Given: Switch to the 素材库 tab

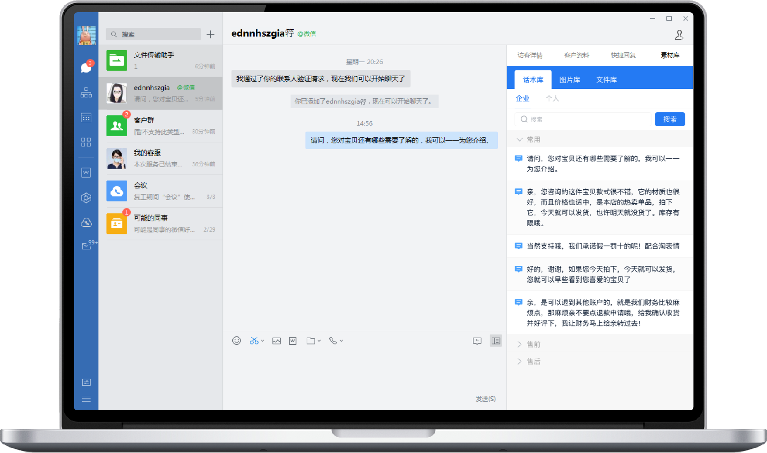Looking at the screenshot, I should click(670, 55).
